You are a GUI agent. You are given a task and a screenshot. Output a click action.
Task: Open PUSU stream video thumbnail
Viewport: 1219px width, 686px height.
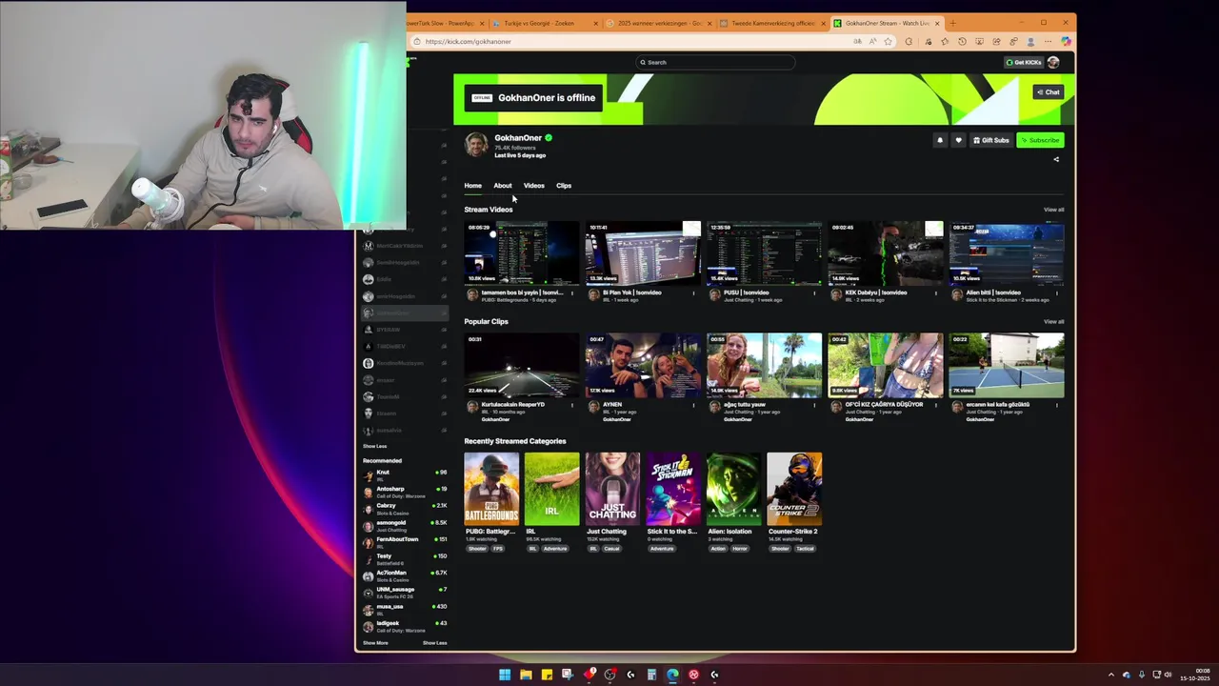coord(764,252)
